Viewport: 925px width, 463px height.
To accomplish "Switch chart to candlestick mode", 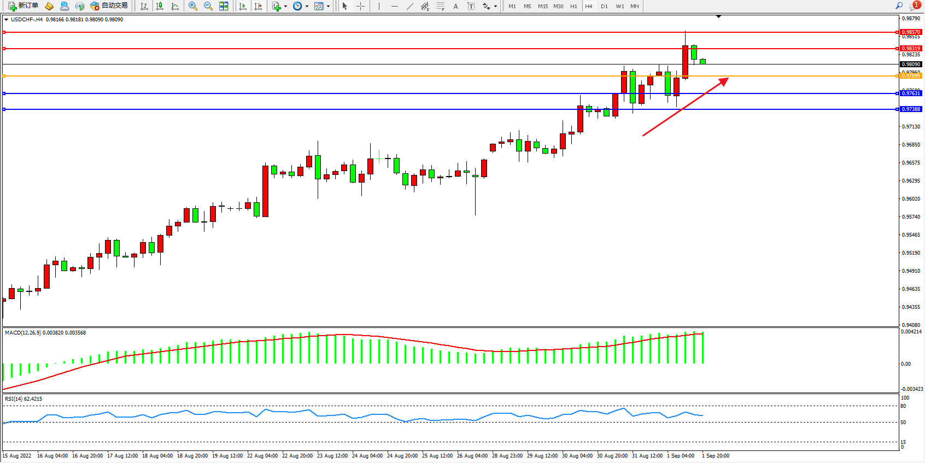I will (x=160, y=6).
